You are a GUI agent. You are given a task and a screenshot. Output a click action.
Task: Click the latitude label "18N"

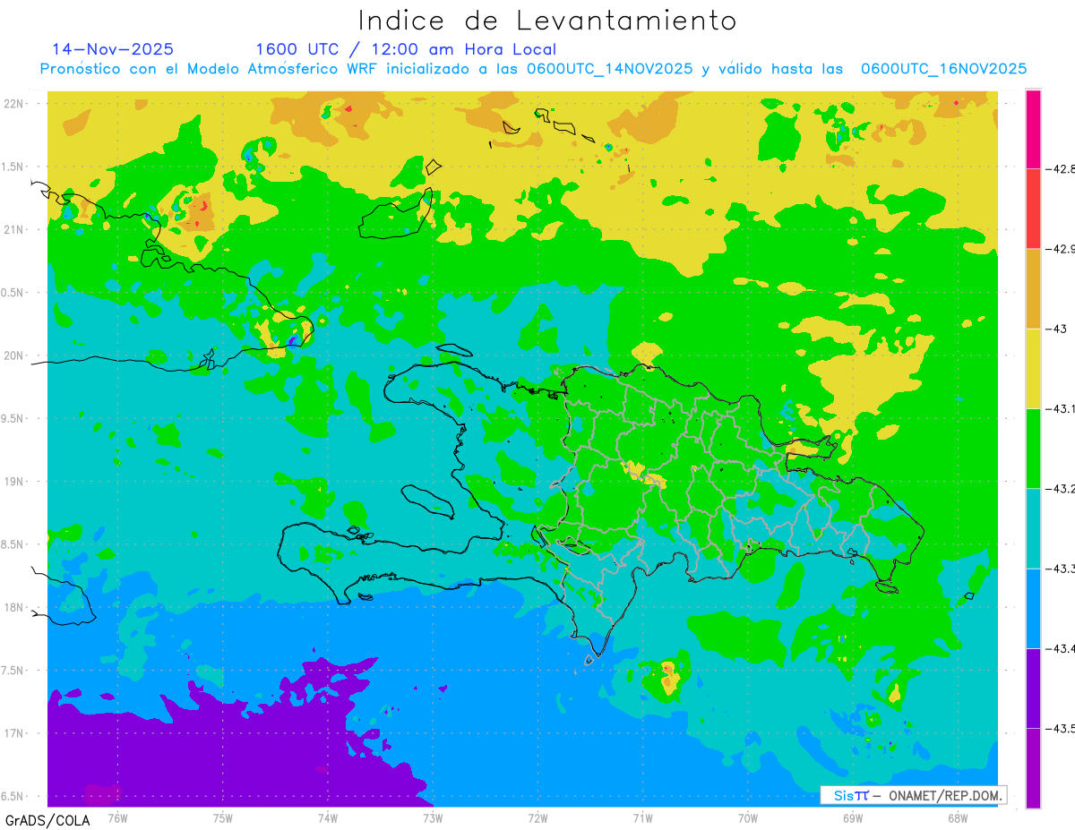pos(14,607)
